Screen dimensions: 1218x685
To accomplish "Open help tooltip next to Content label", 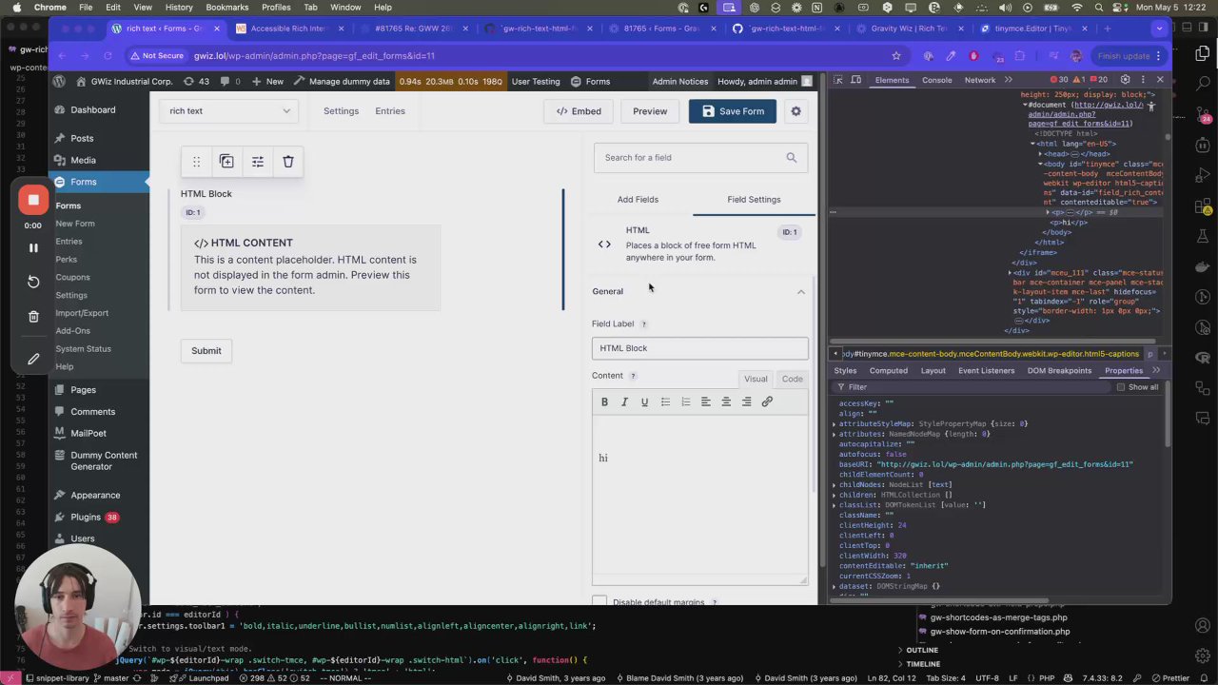I will 633,377.
